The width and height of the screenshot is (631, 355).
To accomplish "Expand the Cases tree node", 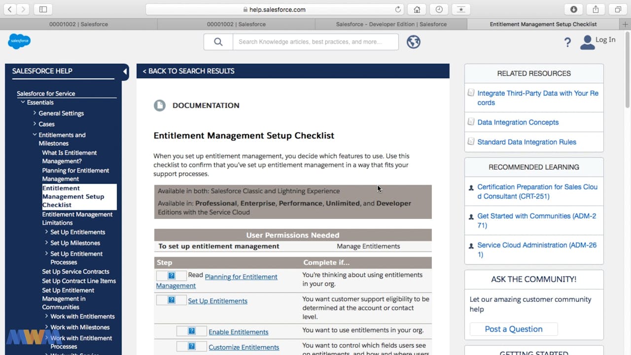I will click(x=35, y=124).
